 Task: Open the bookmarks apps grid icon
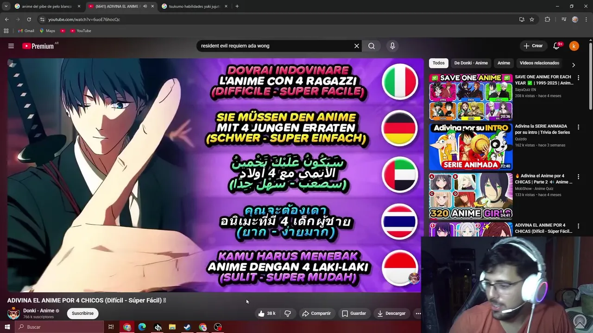(6, 31)
